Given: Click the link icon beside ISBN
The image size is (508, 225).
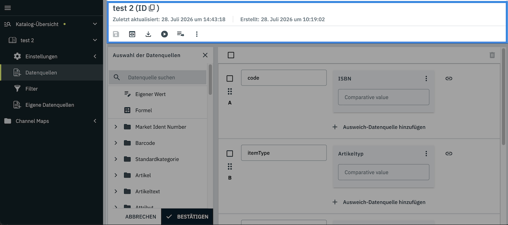Looking at the screenshot, I should (x=449, y=78).
